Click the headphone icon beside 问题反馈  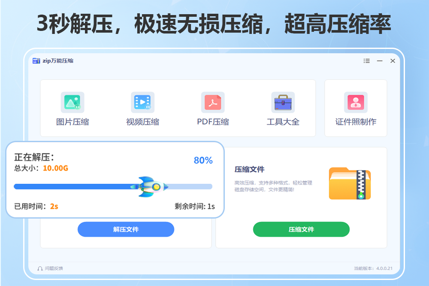pos(40,268)
